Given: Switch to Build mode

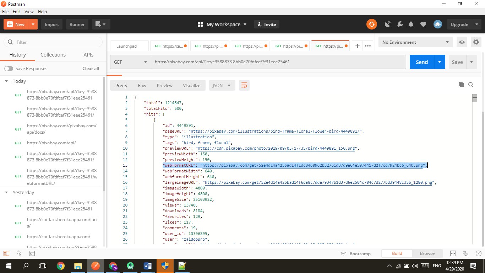Looking at the screenshot, I should tap(397, 253).
